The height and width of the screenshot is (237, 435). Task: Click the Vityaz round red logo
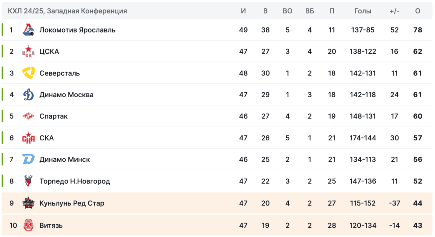click(28, 225)
